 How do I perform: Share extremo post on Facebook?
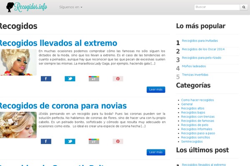pyautogui.click(x=46, y=78)
